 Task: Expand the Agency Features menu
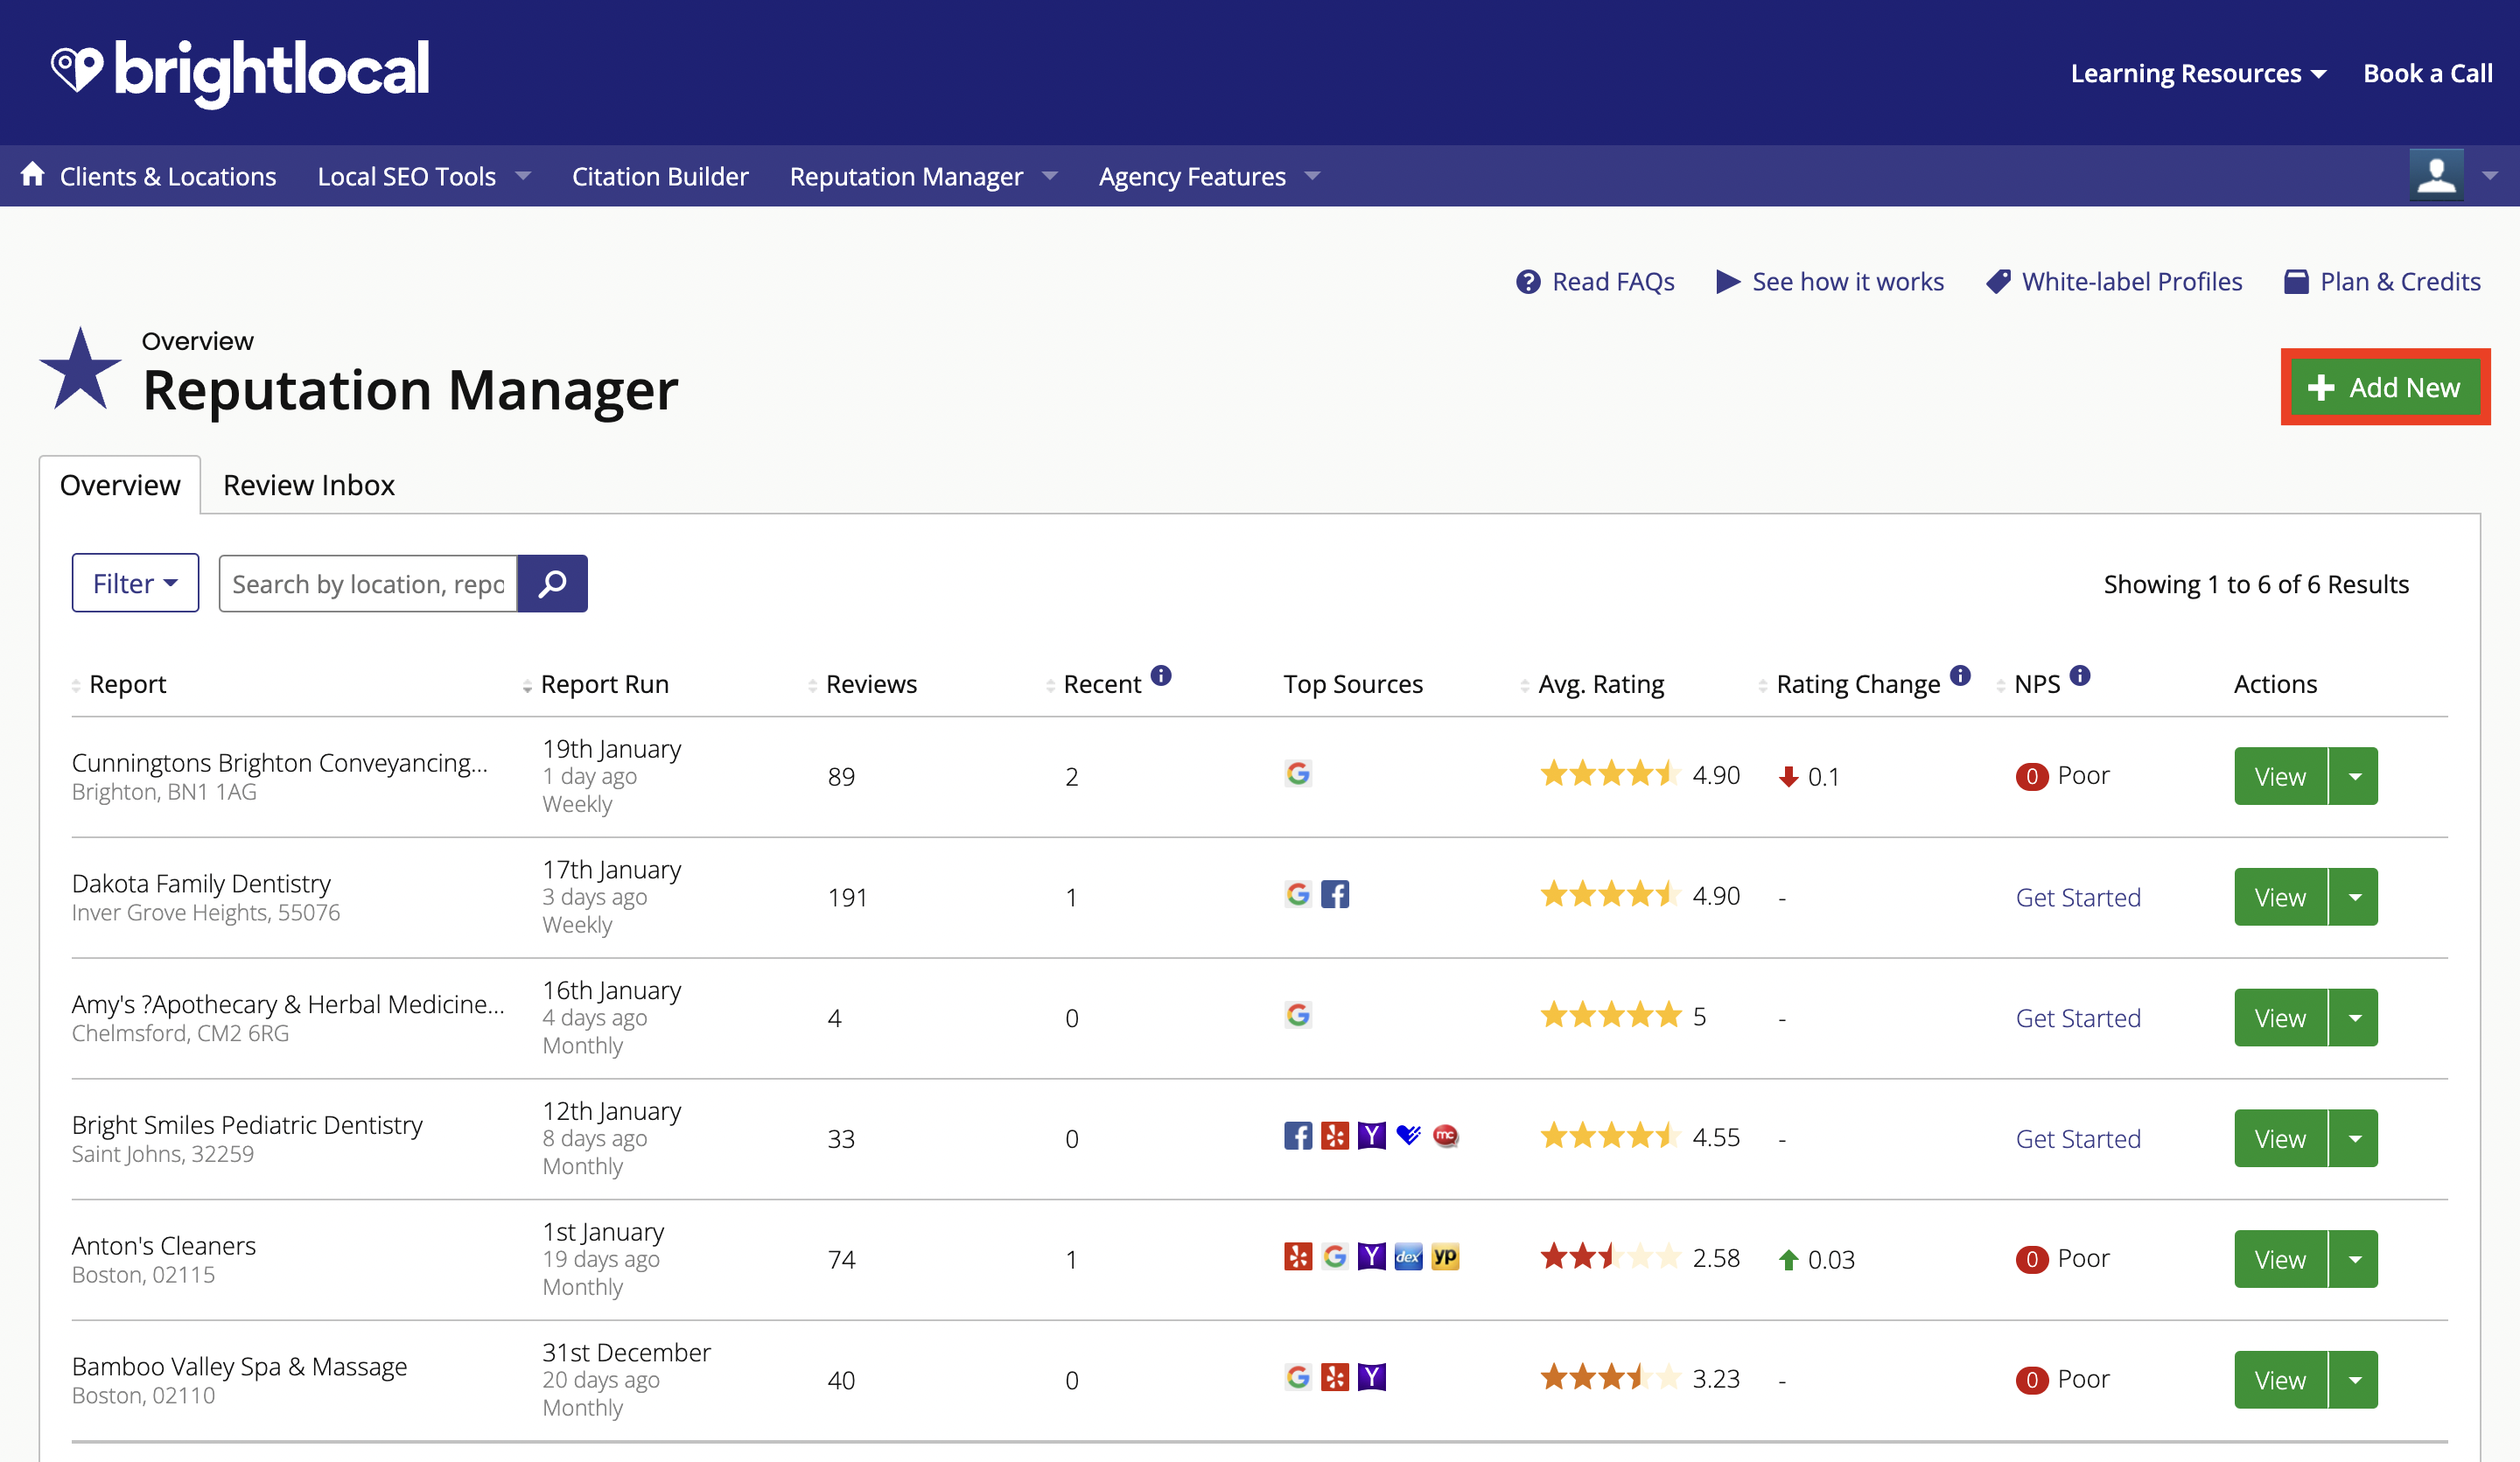click(1209, 176)
